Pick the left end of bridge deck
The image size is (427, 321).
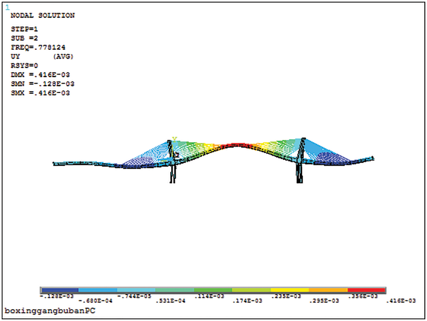click(x=54, y=163)
